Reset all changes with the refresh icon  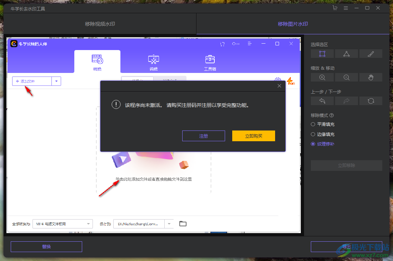point(371,101)
